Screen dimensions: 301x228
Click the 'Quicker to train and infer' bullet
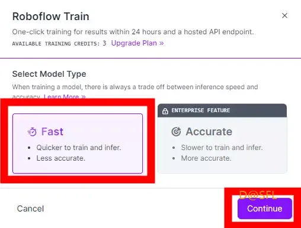[x=79, y=148]
